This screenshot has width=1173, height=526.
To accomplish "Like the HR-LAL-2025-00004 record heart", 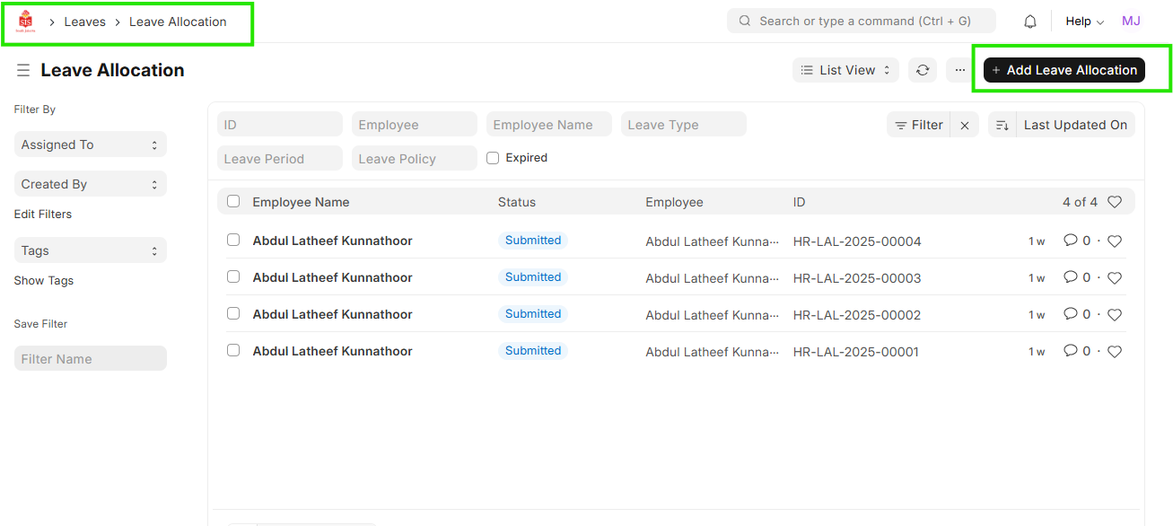I will (1115, 241).
